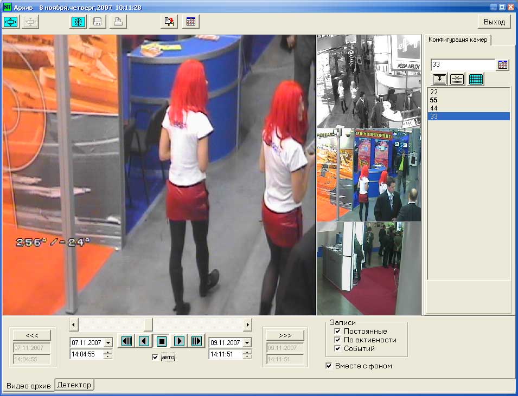Click the cyan grid icon above camera list
Image resolution: width=518 pixels, height=396 pixels.
(476, 79)
